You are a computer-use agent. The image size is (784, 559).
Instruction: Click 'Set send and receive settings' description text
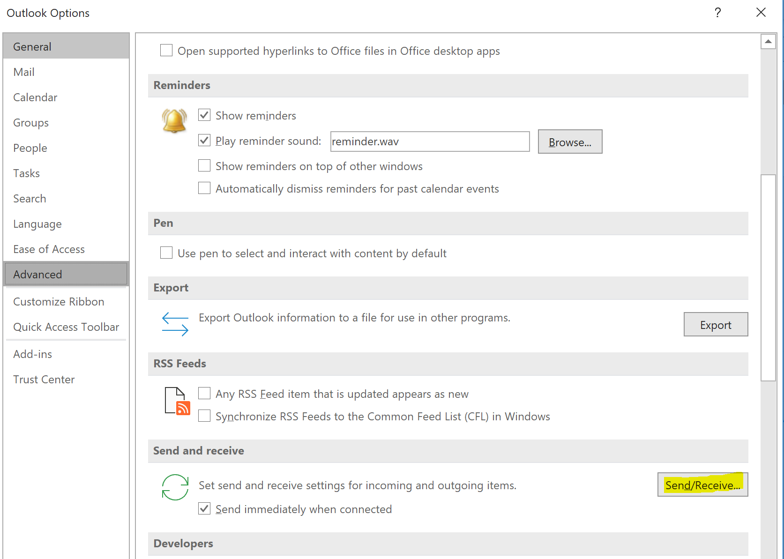pos(358,485)
